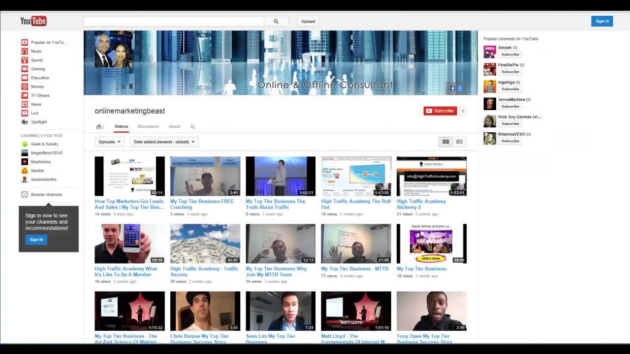Subscribe to nigahiga
This screenshot has height=354, width=630.
point(510,89)
